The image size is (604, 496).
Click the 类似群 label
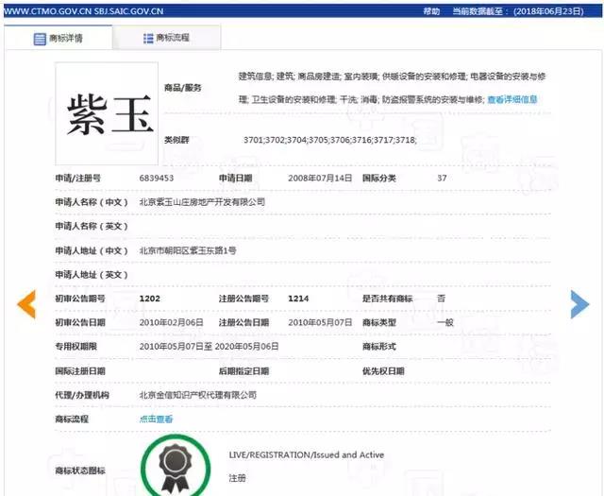[176, 140]
